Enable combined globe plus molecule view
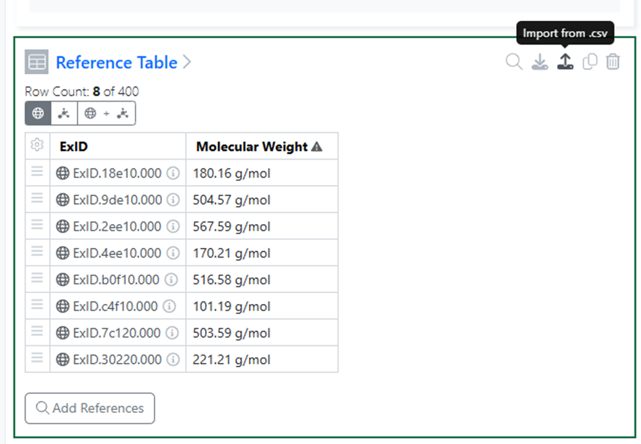The image size is (641, 444). click(107, 113)
